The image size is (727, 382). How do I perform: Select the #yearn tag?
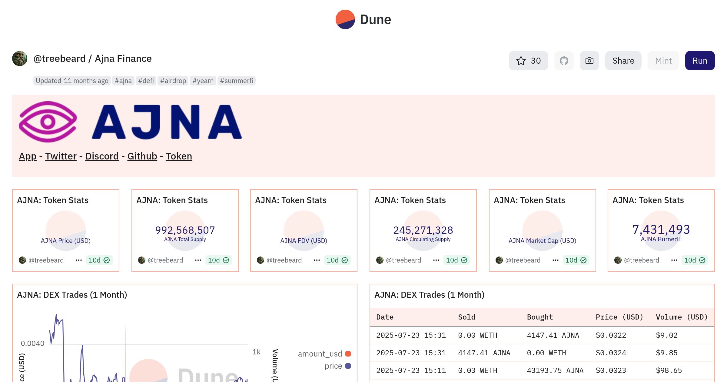click(x=203, y=81)
